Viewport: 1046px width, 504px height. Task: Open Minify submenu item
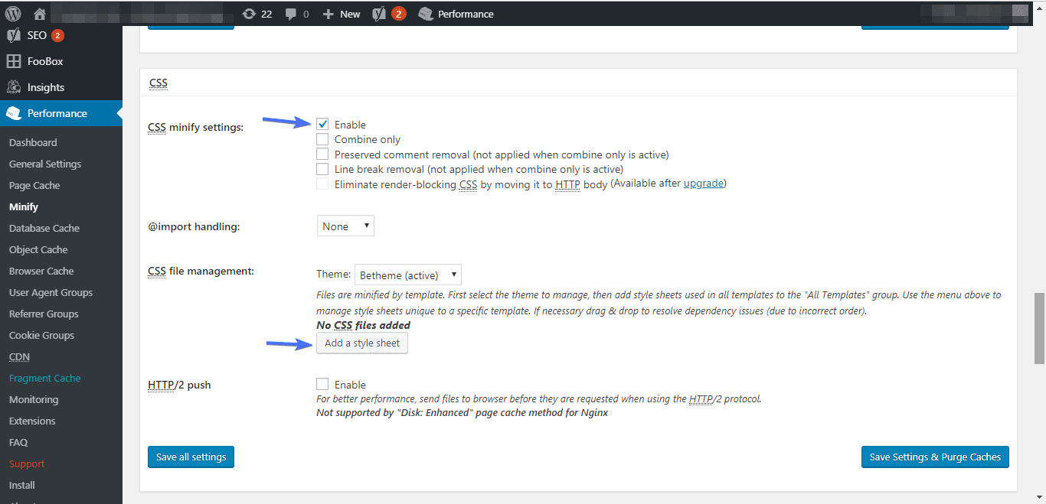click(x=24, y=206)
